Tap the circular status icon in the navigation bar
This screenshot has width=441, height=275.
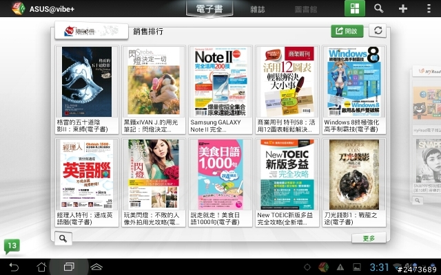coord(307,267)
